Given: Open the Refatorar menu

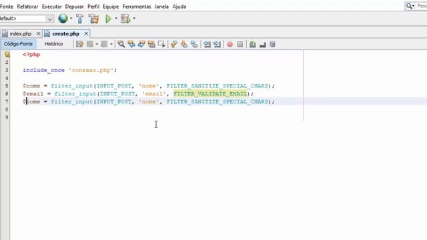Looking at the screenshot, I should tap(27, 6).
